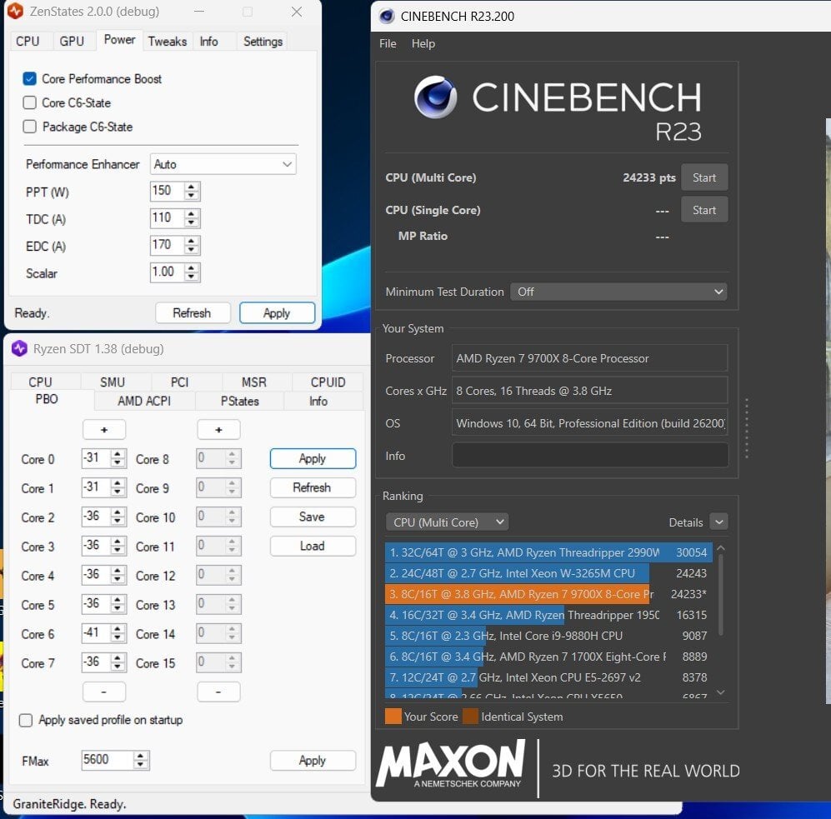Click the Cinebench Info text field
This screenshot has height=819, width=831.
click(590, 456)
